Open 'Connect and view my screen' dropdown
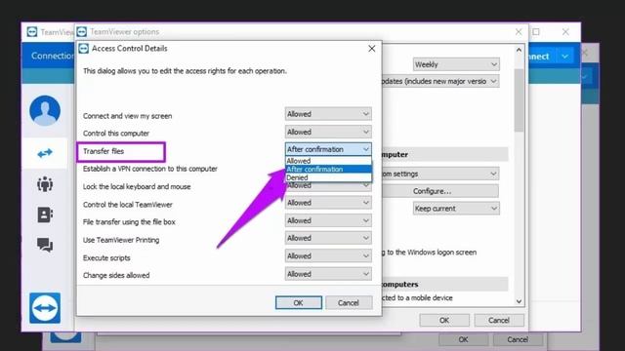This screenshot has height=351, width=625. click(x=328, y=114)
